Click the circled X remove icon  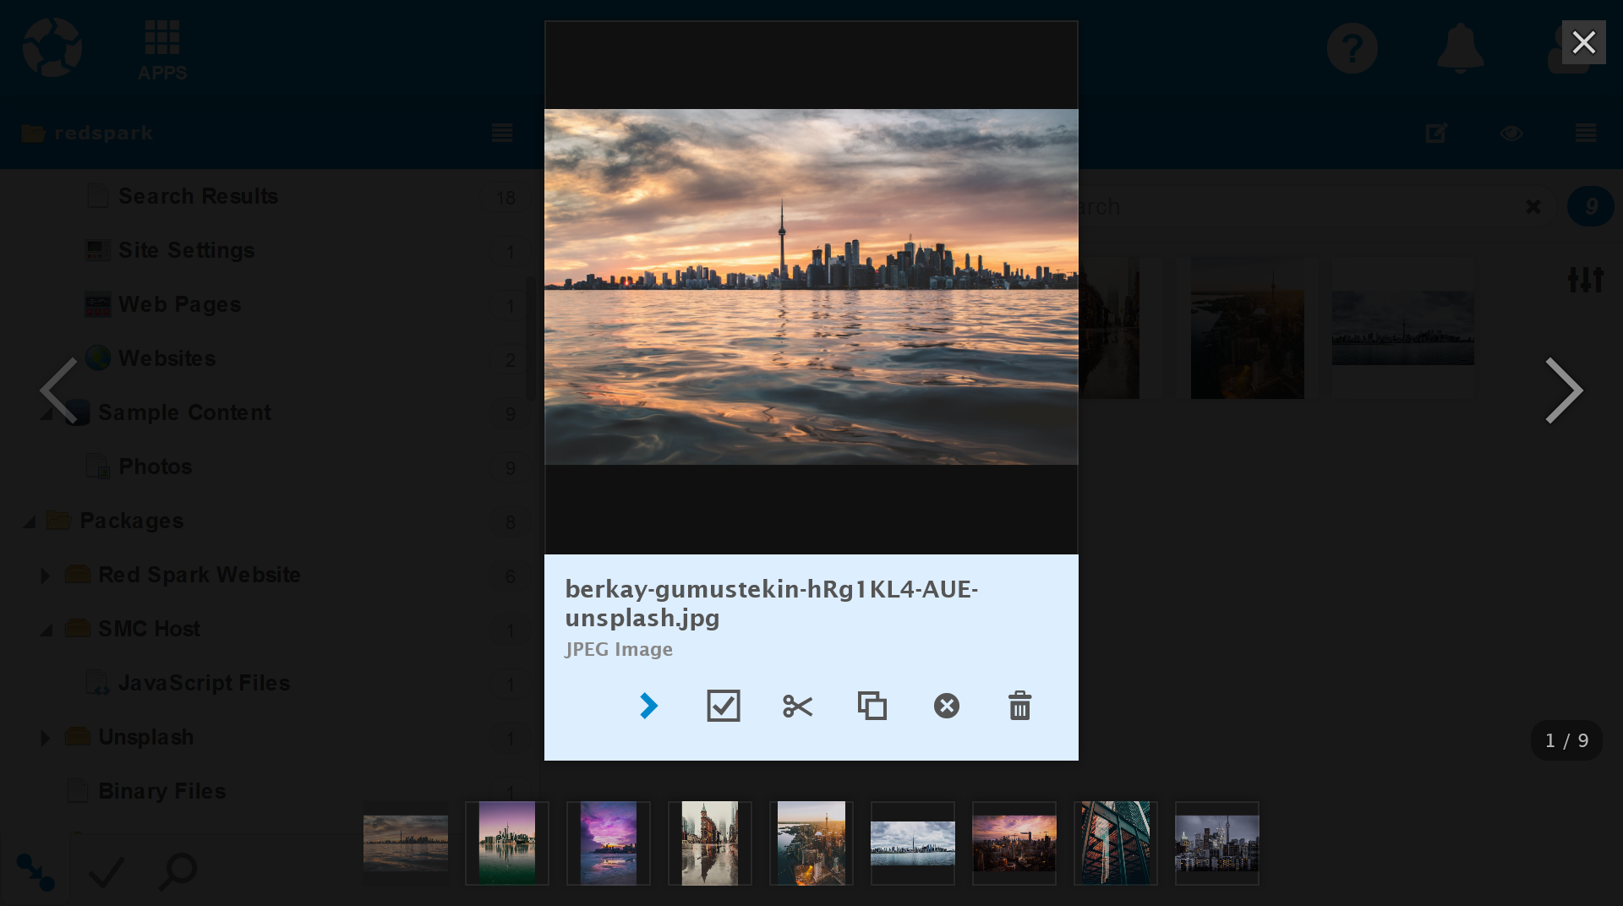(x=946, y=706)
